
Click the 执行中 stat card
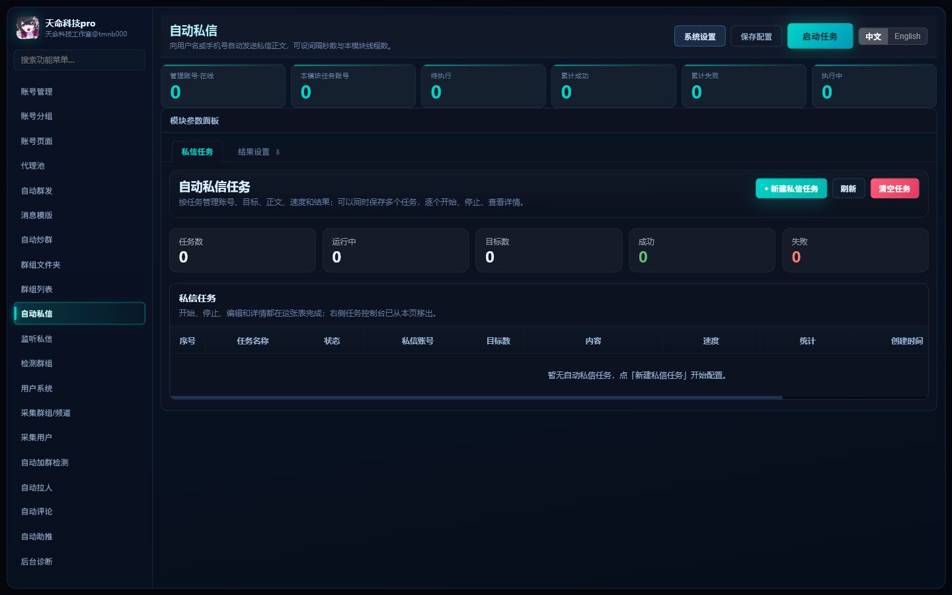tap(875, 86)
